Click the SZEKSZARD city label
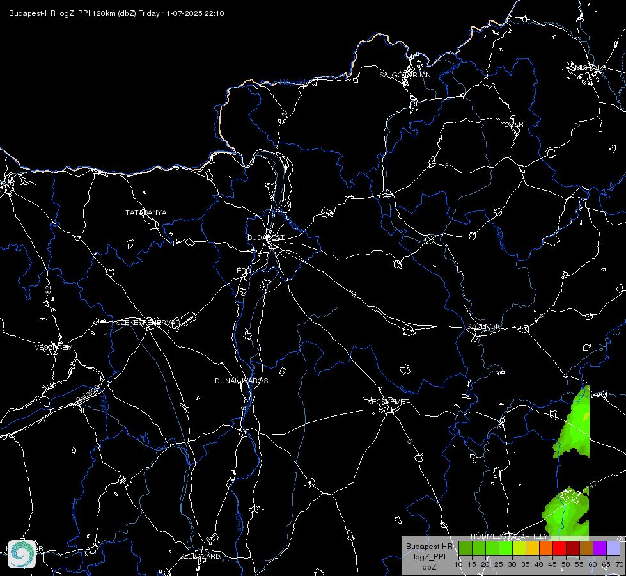Image resolution: width=626 pixels, height=576 pixels. pos(200,556)
